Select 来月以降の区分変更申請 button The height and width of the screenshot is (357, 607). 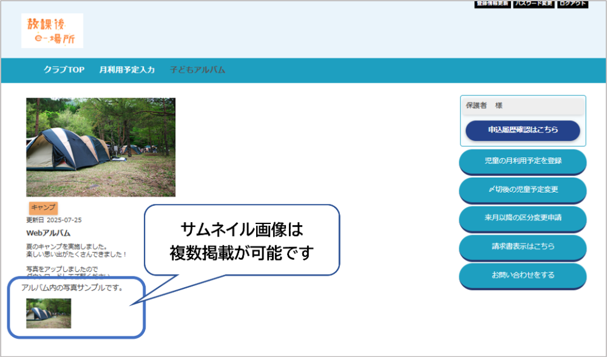[523, 218]
